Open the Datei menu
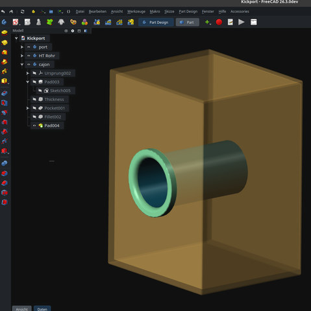This screenshot has width=311, height=311. (80, 12)
